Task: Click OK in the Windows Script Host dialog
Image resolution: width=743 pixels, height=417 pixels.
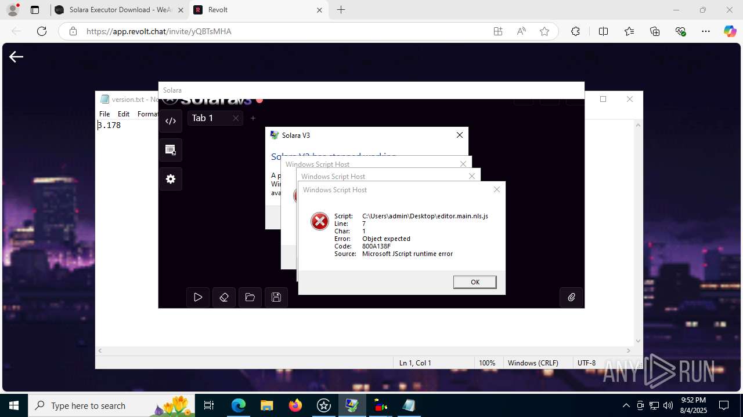Action: point(475,282)
